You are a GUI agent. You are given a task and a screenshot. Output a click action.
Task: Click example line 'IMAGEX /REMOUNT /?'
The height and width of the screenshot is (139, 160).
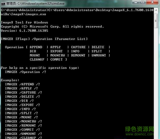23,125
